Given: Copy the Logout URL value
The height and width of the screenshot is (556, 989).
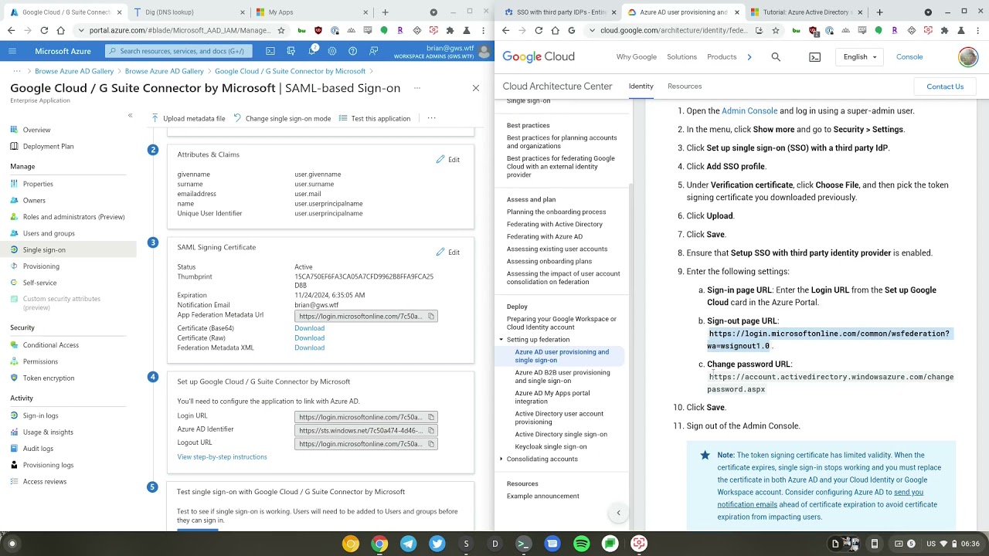Looking at the screenshot, I should pos(431,444).
